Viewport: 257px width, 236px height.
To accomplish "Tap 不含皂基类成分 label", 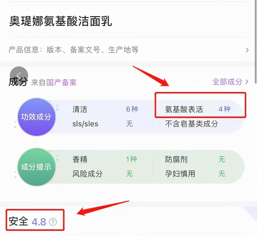I will tap(192, 124).
